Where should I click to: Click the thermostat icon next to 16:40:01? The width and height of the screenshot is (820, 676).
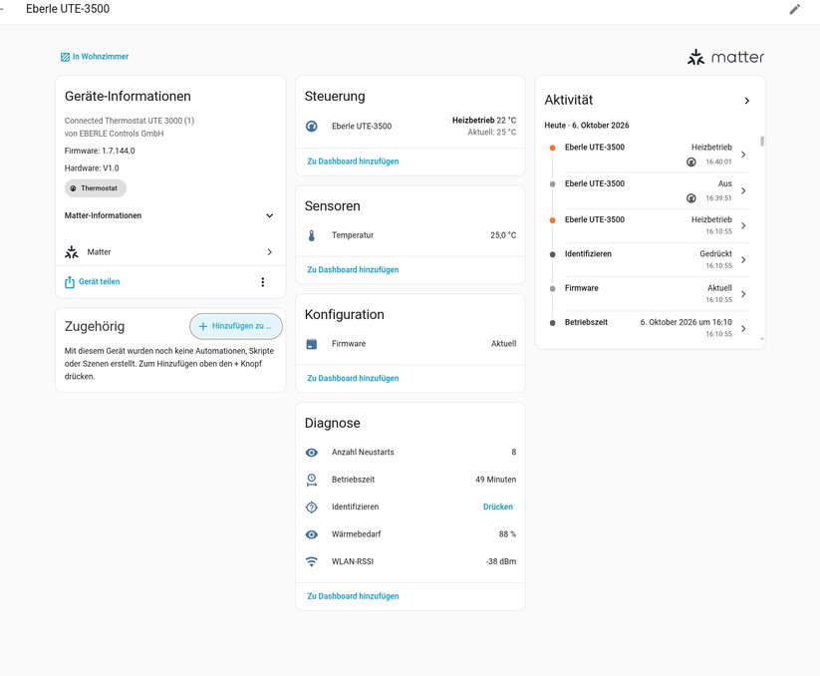[x=691, y=163]
